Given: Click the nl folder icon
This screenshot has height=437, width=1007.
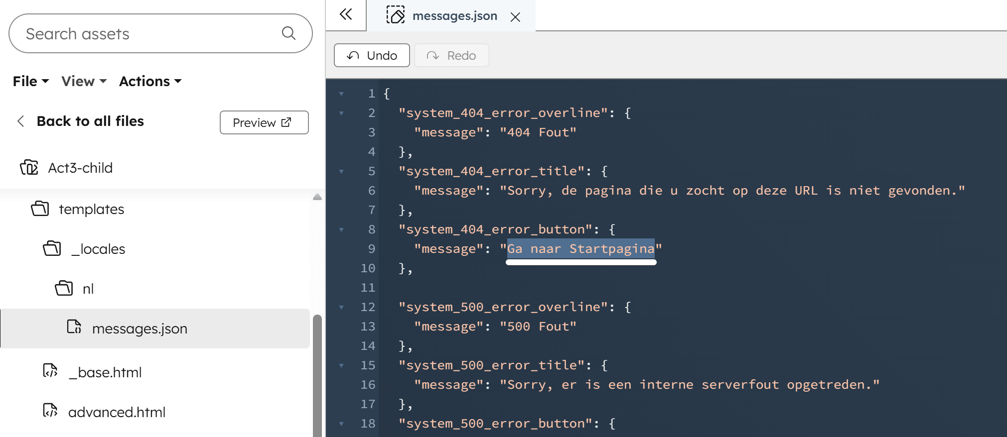Looking at the screenshot, I should (64, 288).
